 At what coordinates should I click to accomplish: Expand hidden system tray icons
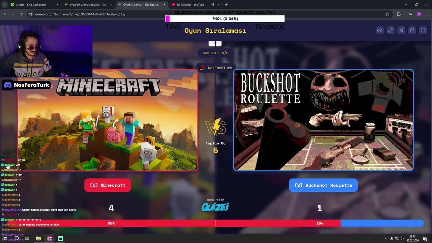[386, 239]
